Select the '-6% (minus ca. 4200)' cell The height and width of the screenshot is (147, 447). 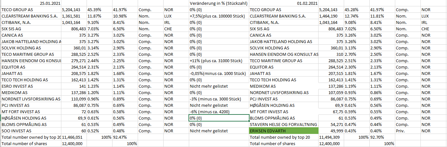click(x=219, y=112)
